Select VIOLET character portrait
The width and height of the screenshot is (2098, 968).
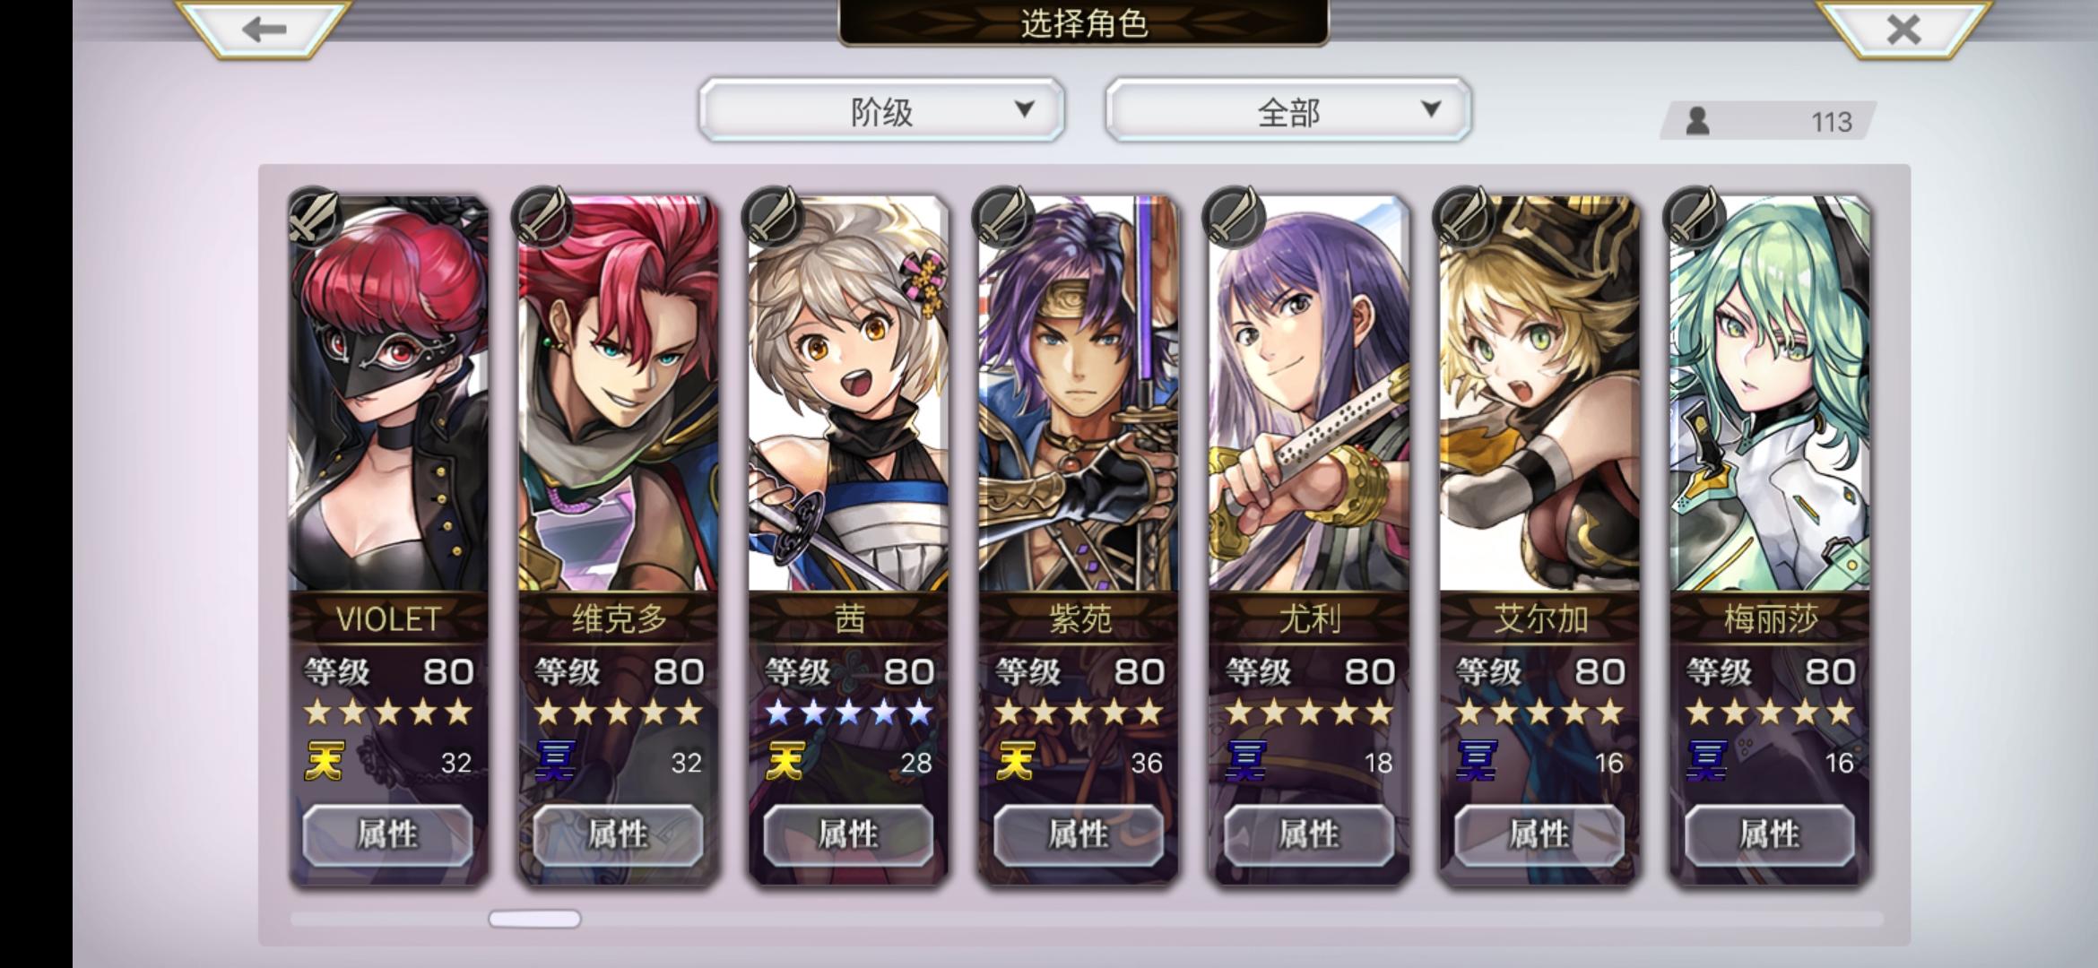(x=388, y=394)
